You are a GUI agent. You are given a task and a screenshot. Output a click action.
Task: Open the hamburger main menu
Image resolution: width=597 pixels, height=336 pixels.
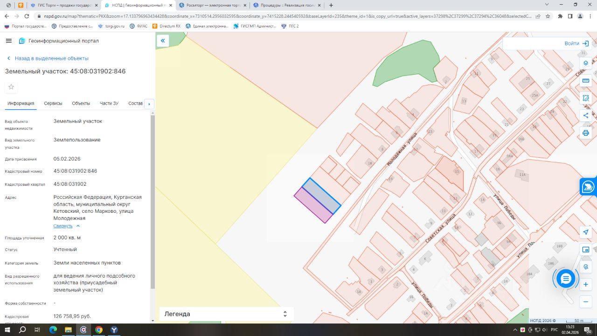(8, 41)
